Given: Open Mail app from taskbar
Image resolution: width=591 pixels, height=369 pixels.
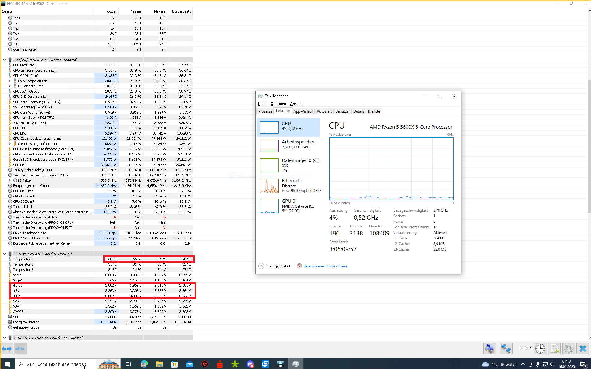Looking at the screenshot, I should click(189, 364).
